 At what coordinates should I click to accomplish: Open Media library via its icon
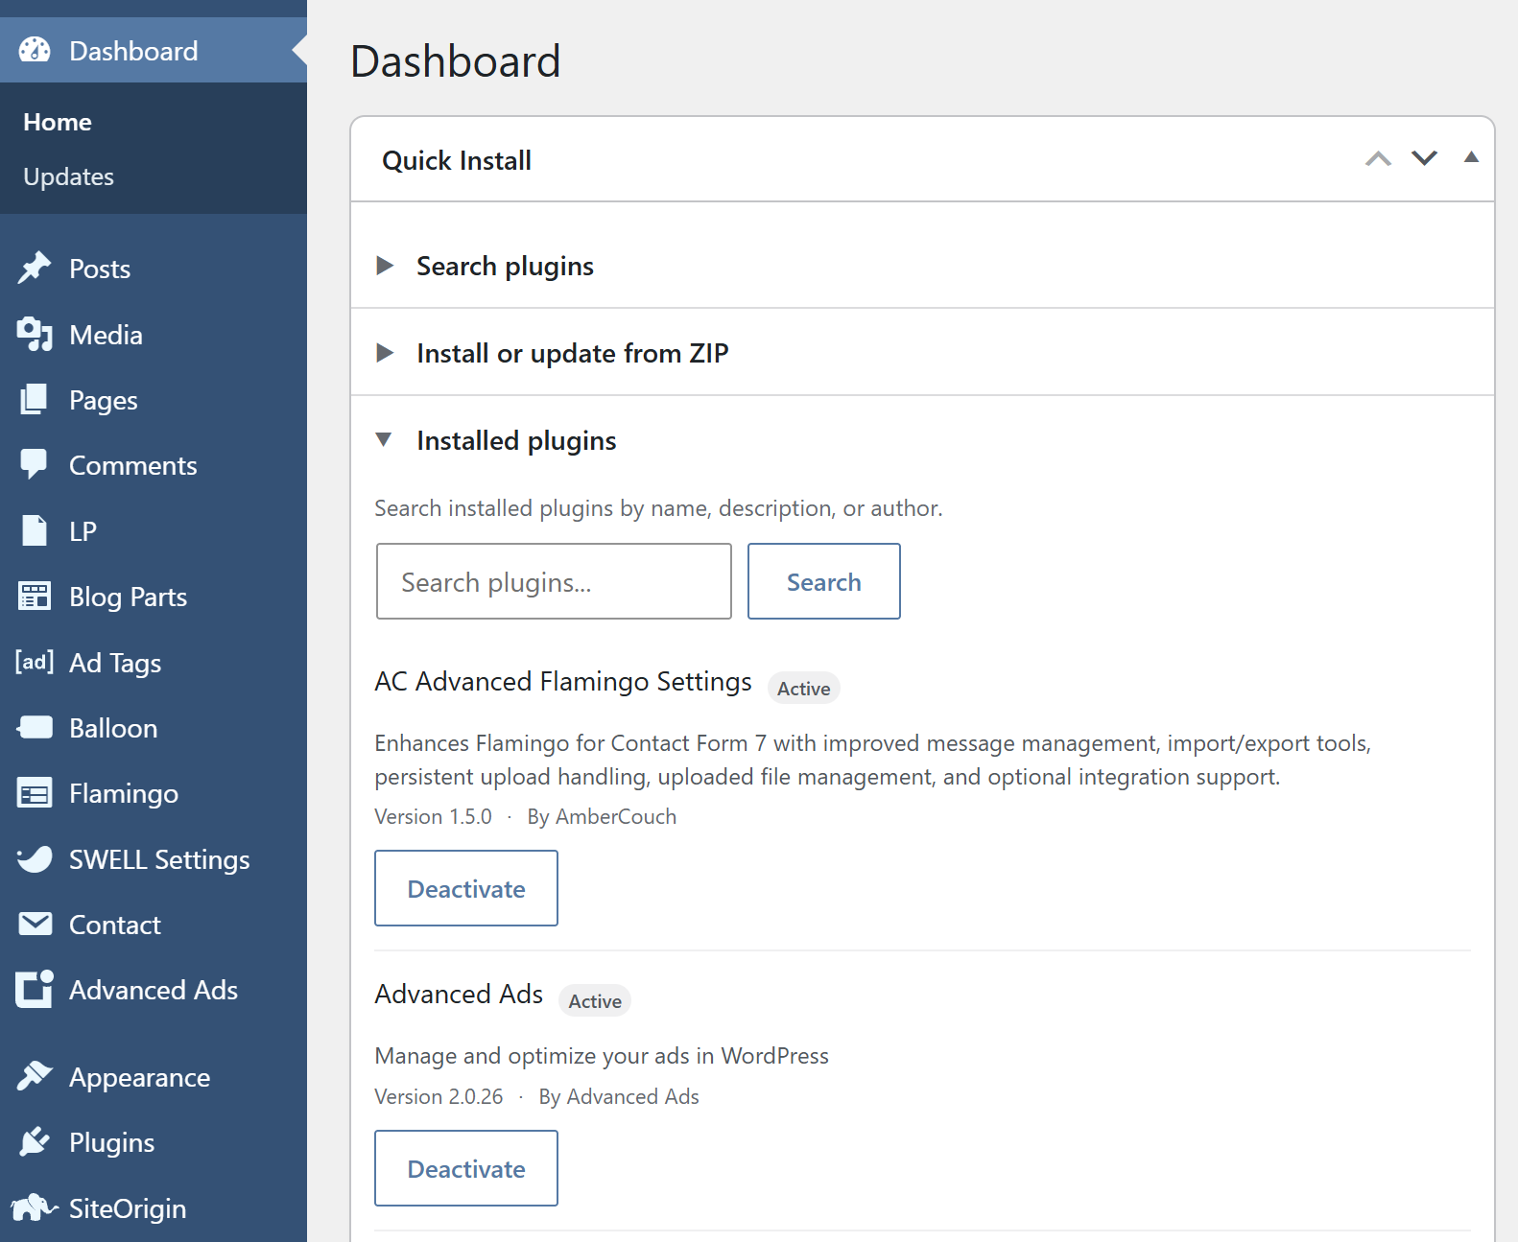click(35, 334)
